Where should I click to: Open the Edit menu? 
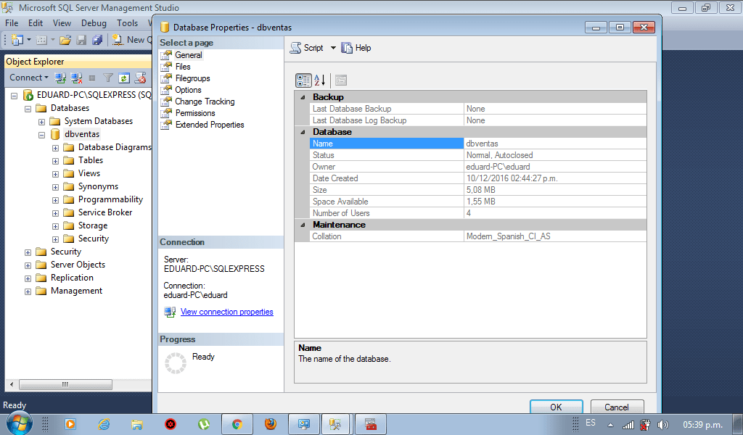coord(36,22)
